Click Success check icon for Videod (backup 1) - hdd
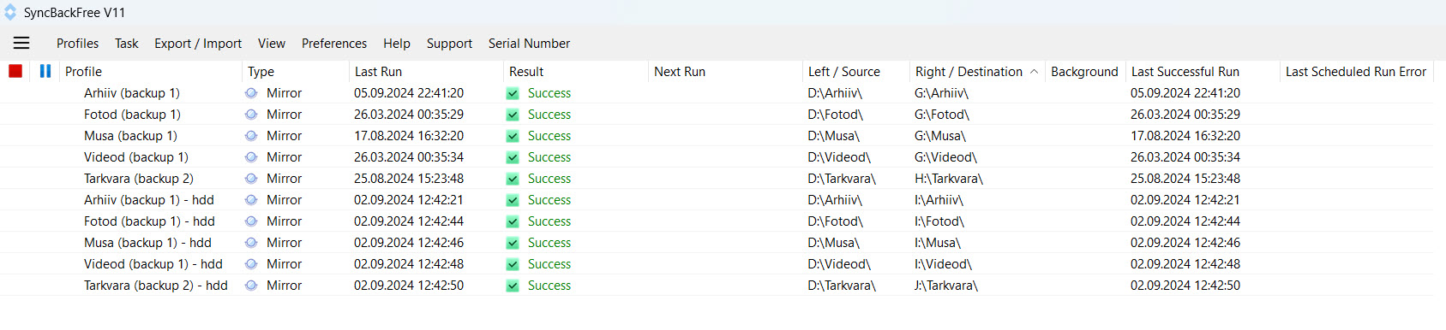This screenshot has height=330, width=1446. [x=513, y=264]
